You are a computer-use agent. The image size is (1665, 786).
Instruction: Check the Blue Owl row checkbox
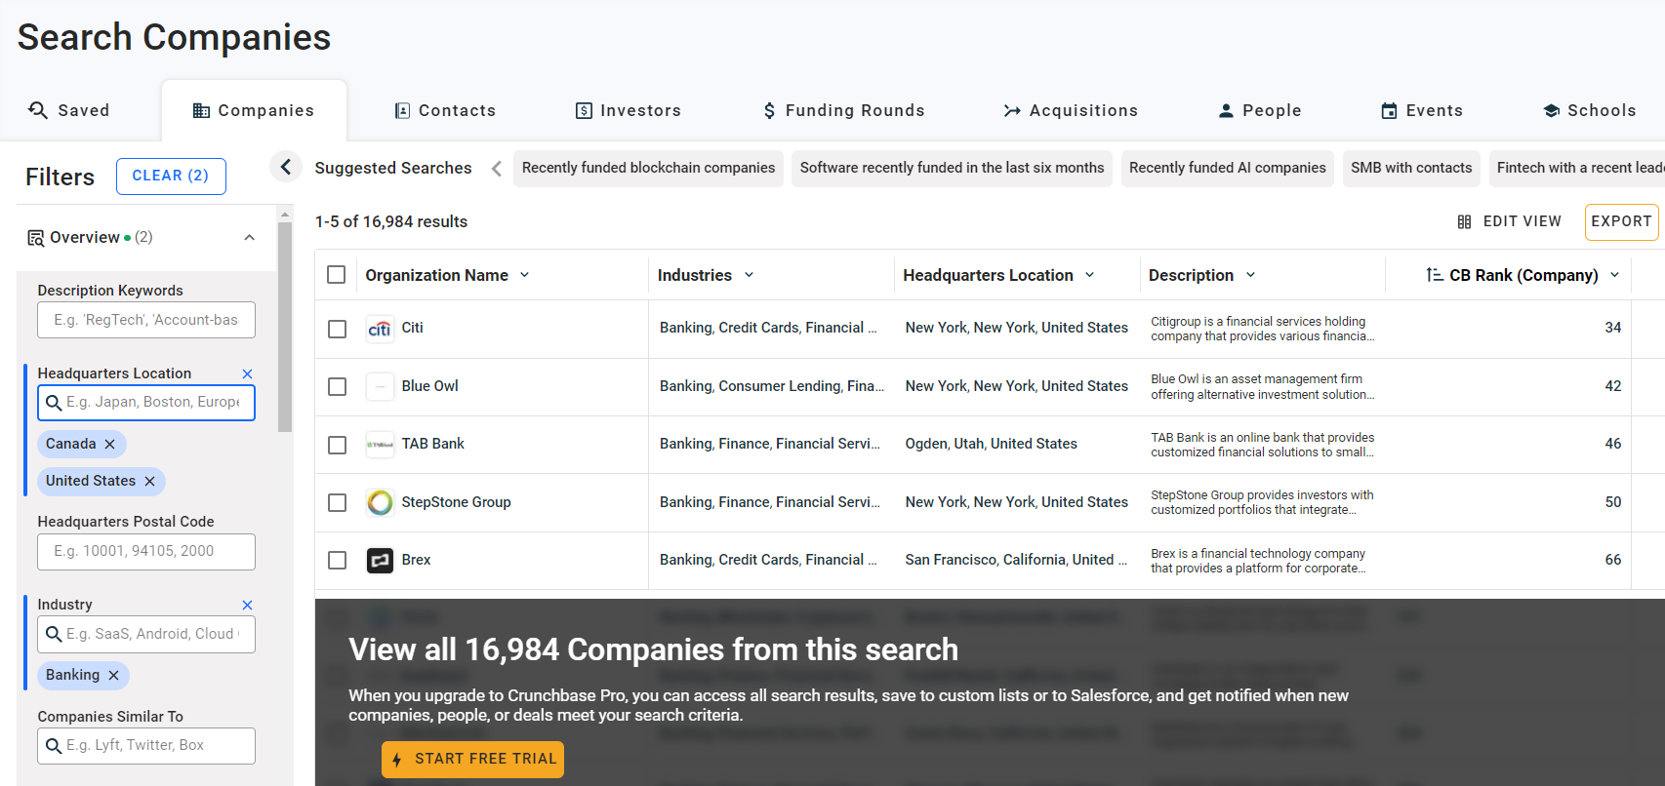point(337,386)
